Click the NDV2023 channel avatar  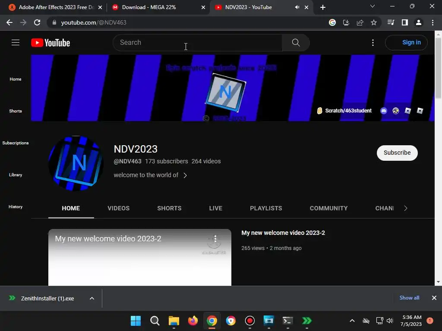coord(76,163)
